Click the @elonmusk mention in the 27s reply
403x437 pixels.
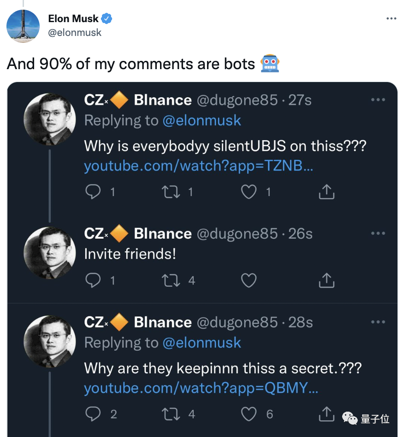click(201, 121)
